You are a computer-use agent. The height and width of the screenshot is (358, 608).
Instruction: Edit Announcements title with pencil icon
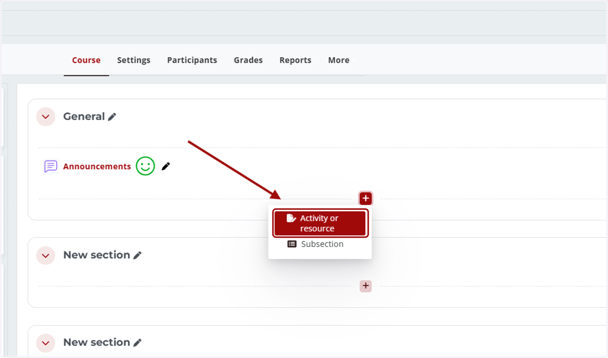point(166,166)
